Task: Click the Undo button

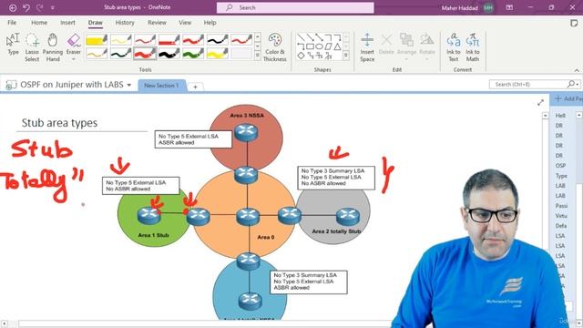Action: tap(26, 7)
